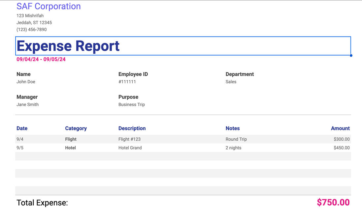Click the SAF Corporation company name
Image resolution: width=362 pixels, height=216 pixels.
tap(49, 6)
